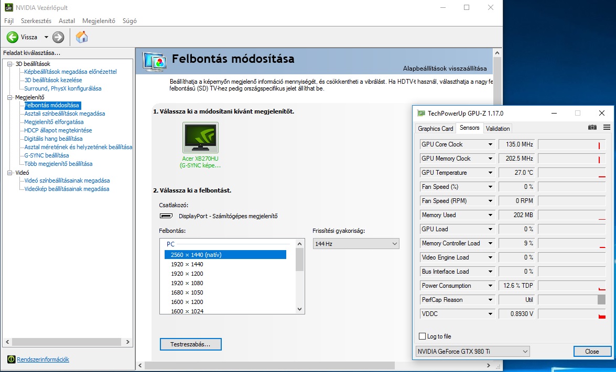Select the 1920 × 1200 resolution
This screenshot has height=372, width=616.
(187, 274)
